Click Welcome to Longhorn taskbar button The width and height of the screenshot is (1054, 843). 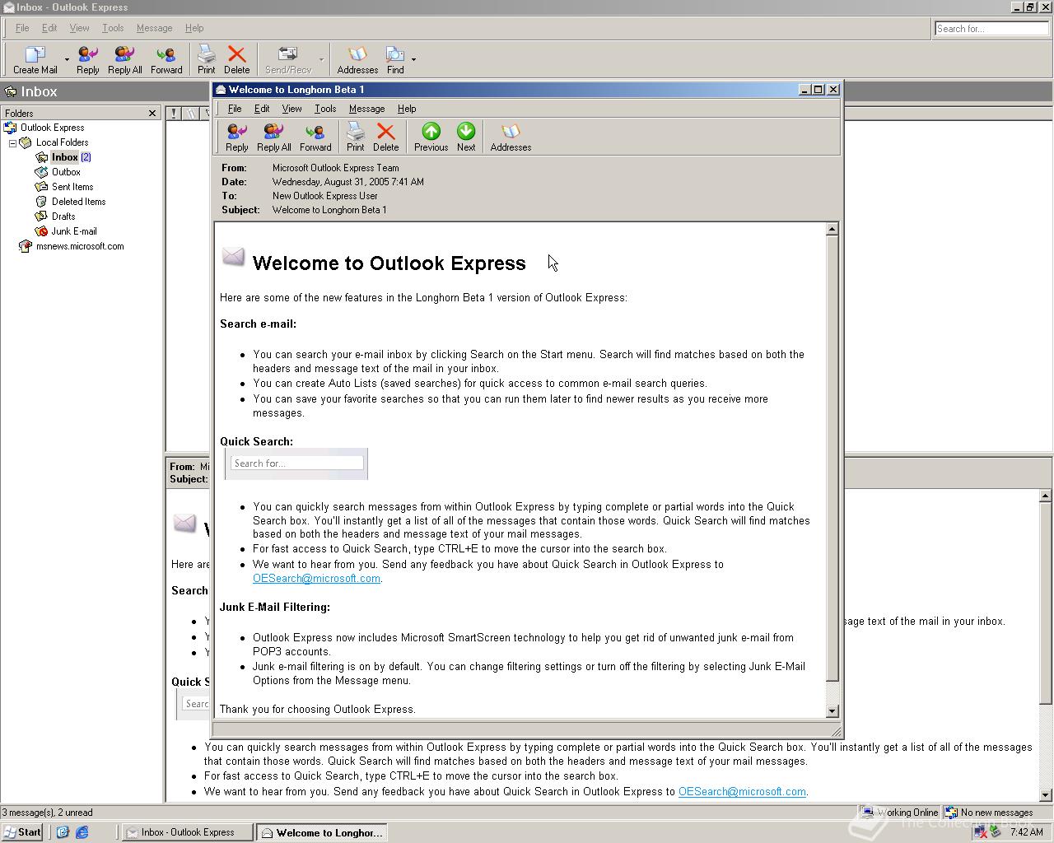(321, 832)
